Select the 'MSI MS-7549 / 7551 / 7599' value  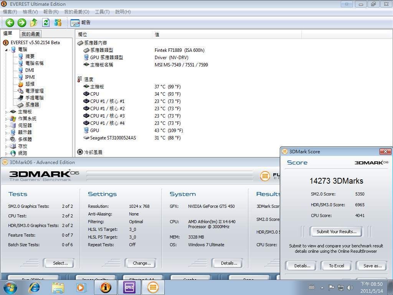[x=181, y=65]
